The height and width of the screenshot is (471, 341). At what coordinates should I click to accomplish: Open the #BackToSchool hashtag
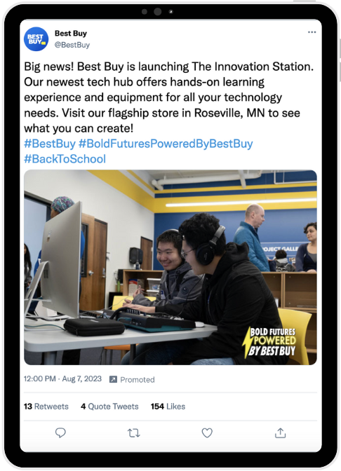click(65, 159)
